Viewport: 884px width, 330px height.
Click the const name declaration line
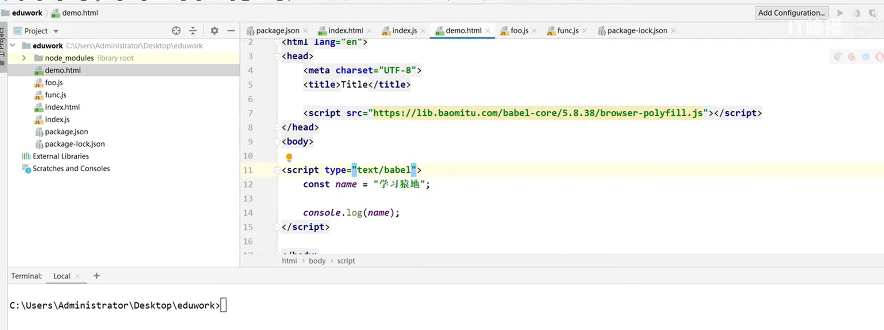pyautogui.click(x=366, y=185)
